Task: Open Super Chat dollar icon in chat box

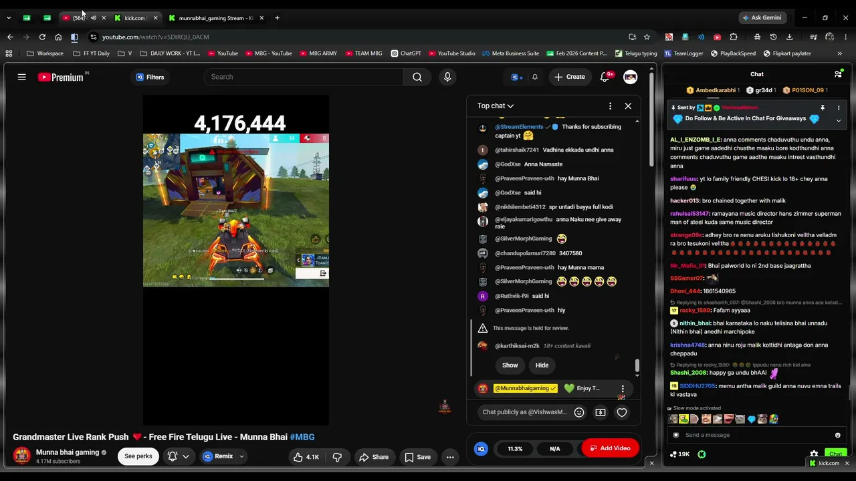Action: tap(601, 412)
